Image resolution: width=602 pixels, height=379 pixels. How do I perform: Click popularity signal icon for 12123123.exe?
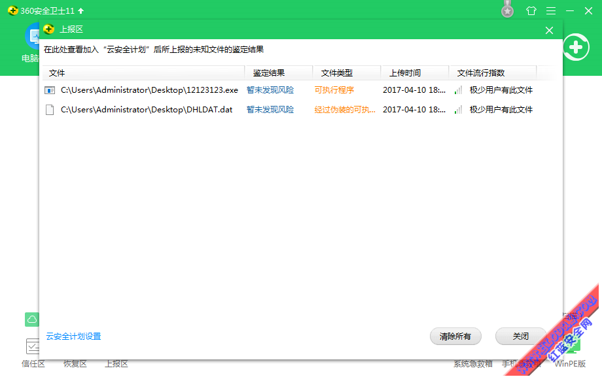[x=458, y=90]
